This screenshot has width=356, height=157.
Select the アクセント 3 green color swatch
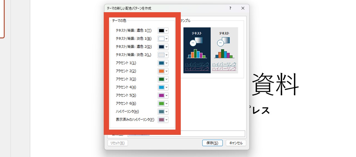click(x=162, y=79)
